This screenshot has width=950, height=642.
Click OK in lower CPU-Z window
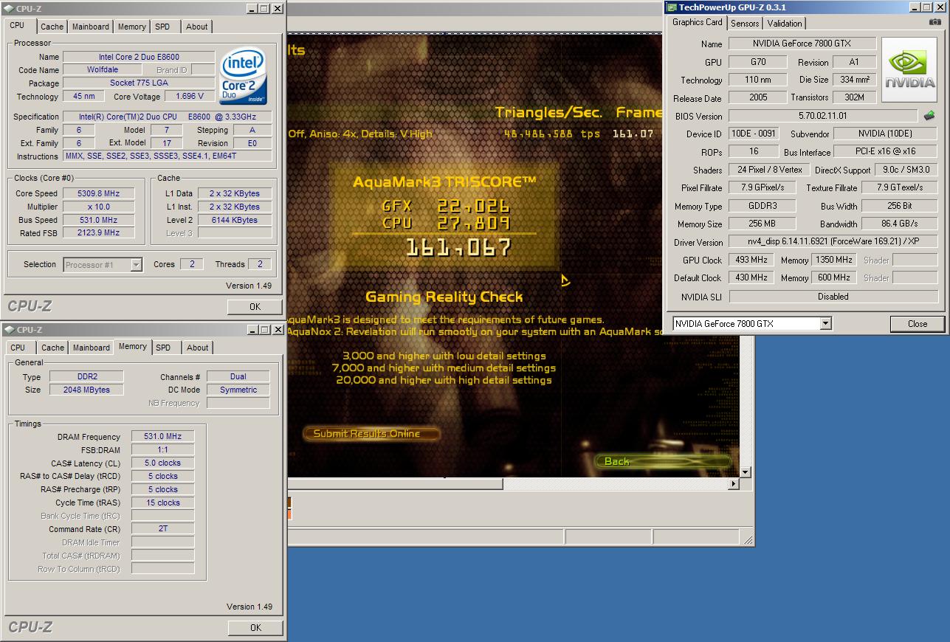pyautogui.click(x=255, y=628)
